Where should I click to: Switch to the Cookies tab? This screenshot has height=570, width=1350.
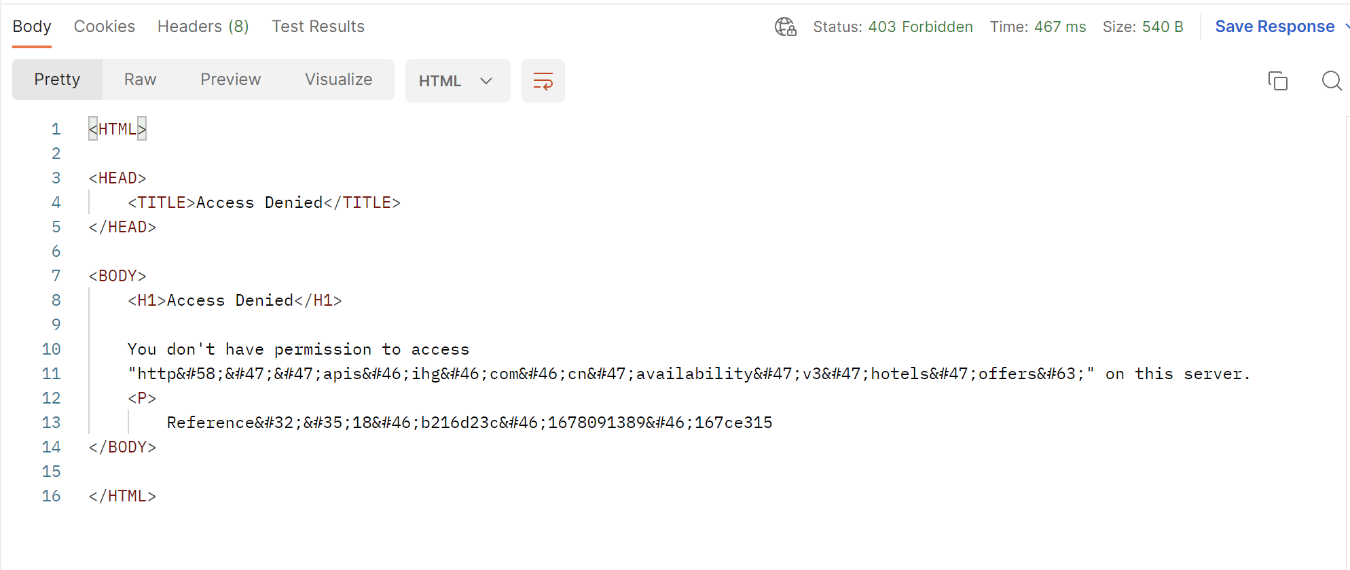(x=105, y=26)
